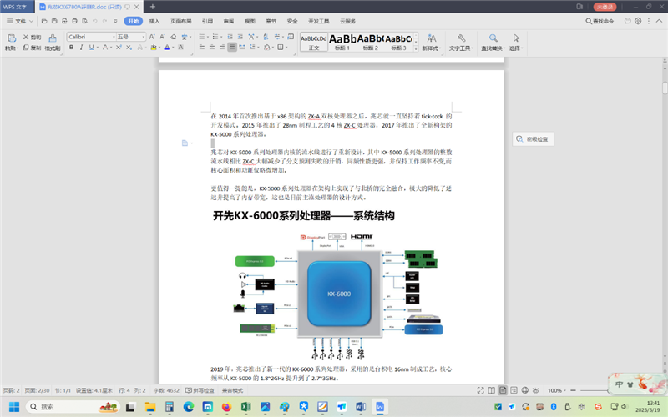Click the fullscreen icon in status bar
The image size is (668, 417).
pyautogui.click(x=481, y=390)
